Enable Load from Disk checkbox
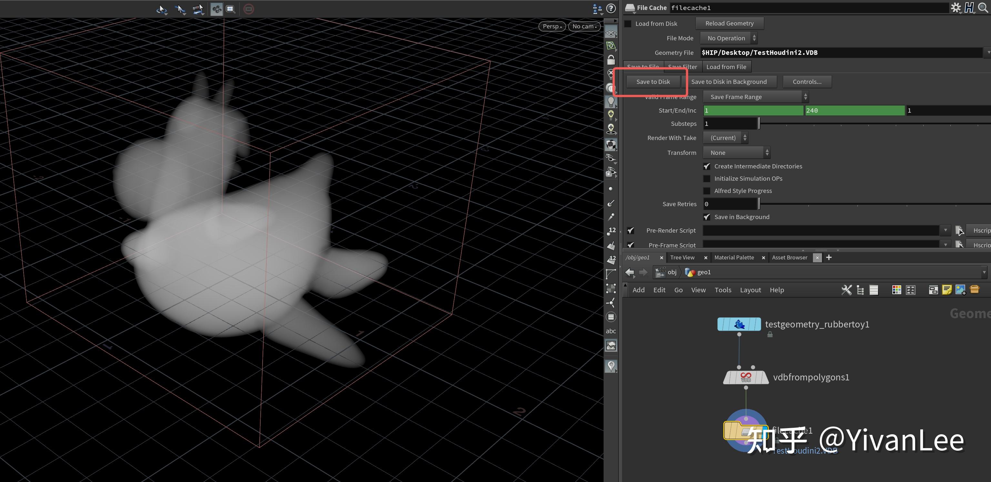991x482 pixels. click(628, 24)
